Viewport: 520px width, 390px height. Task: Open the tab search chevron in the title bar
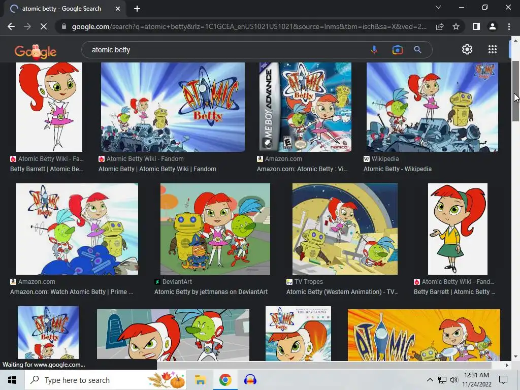click(x=438, y=7)
